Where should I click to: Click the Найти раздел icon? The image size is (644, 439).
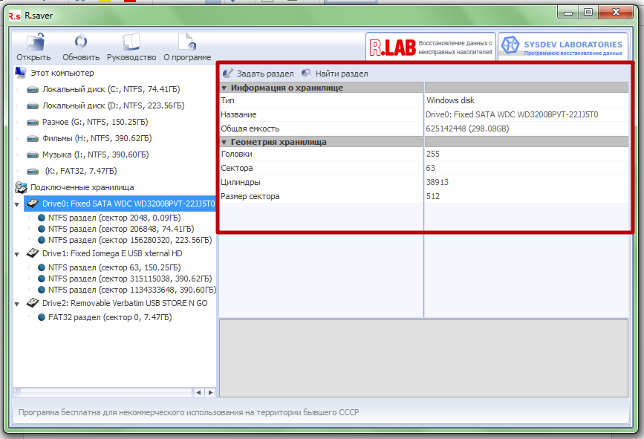(307, 74)
